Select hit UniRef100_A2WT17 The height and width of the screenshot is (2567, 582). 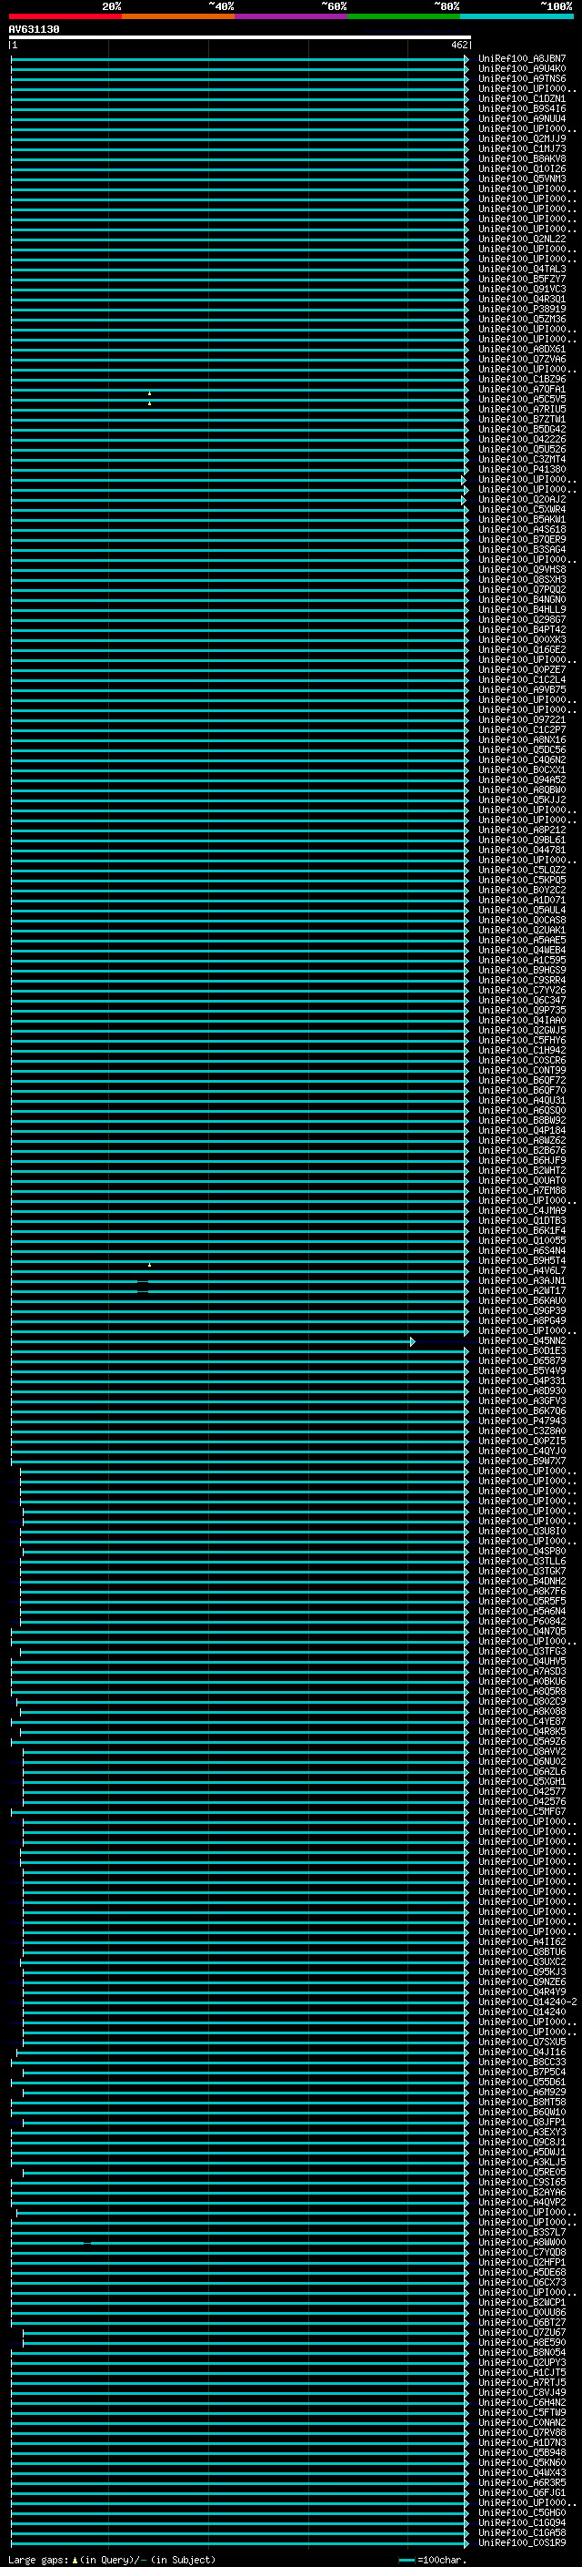point(522,1290)
